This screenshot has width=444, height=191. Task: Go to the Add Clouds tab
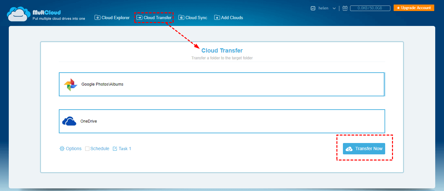pyautogui.click(x=229, y=18)
